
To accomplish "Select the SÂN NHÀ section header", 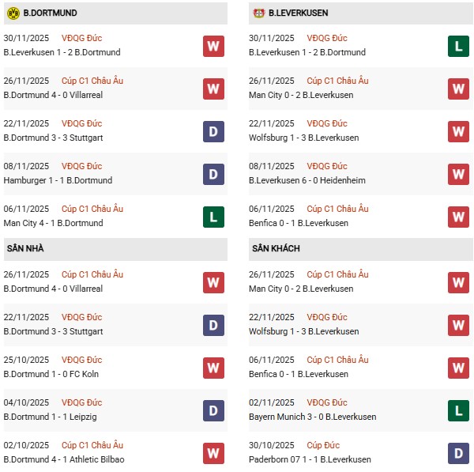I will click(25, 249).
